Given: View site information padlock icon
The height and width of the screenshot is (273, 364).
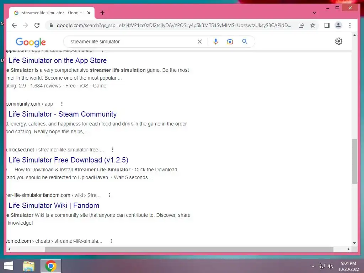Looking at the screenshot, I should point(51,25).
